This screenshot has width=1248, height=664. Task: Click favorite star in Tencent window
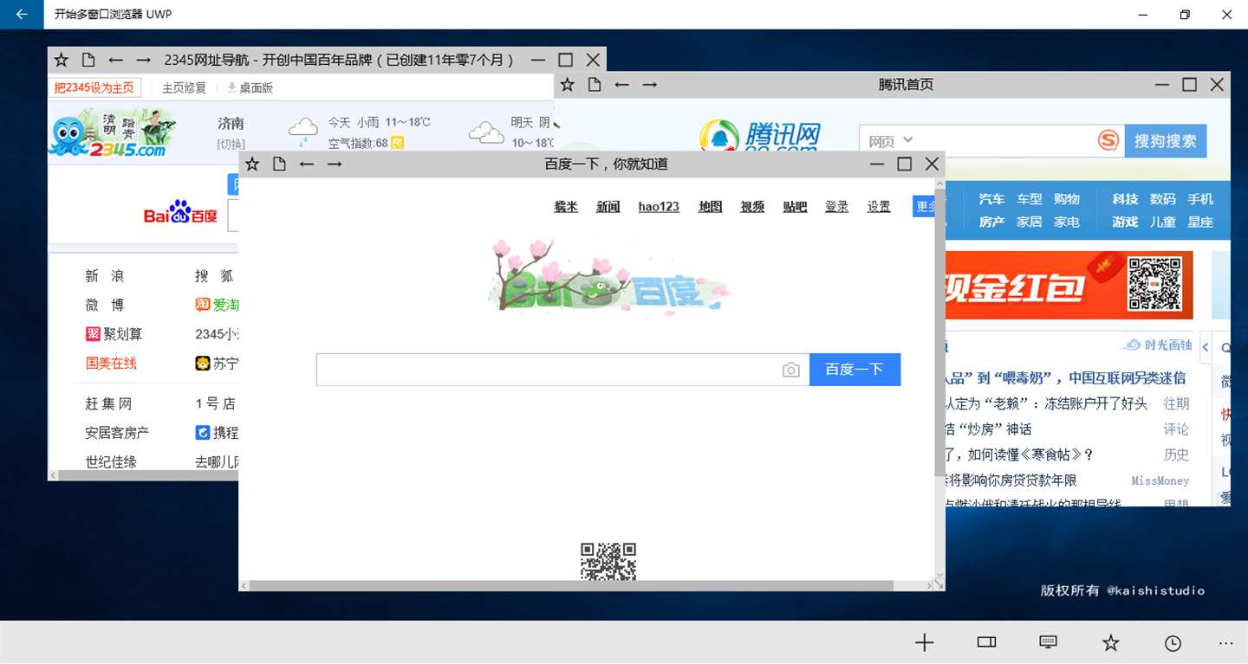567,84
